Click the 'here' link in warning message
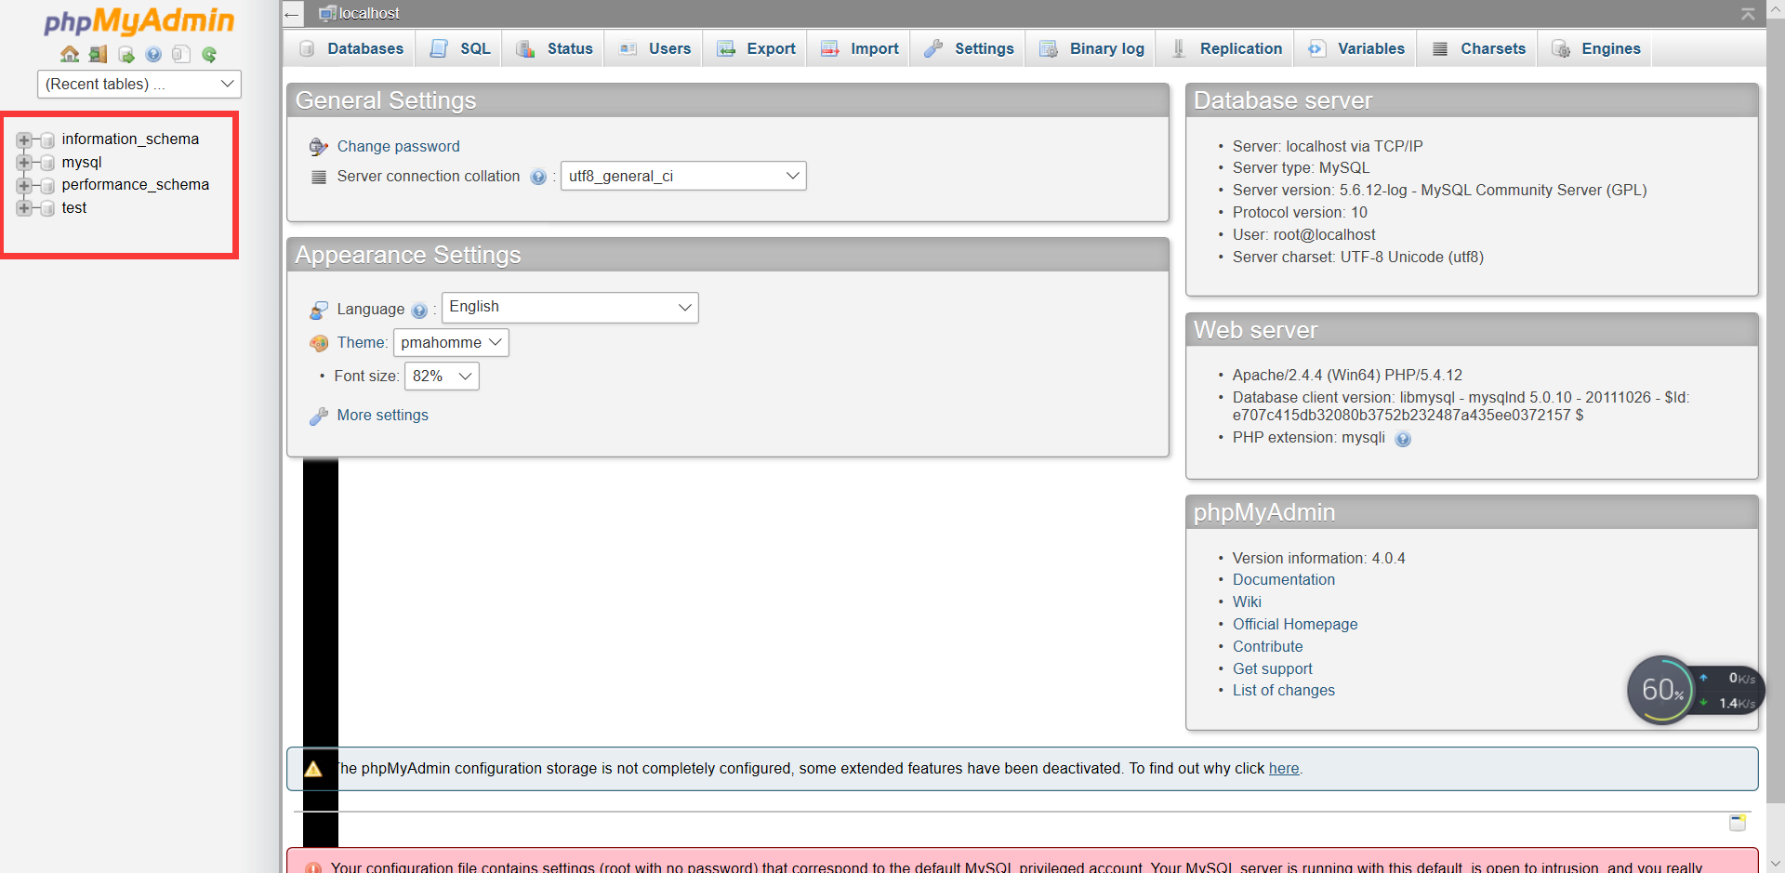This screenshot has height=873, width=1785. tap(1284, 769)
